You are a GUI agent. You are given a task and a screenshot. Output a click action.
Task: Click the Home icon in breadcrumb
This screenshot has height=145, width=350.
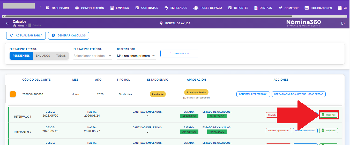(x=15, y=26)
